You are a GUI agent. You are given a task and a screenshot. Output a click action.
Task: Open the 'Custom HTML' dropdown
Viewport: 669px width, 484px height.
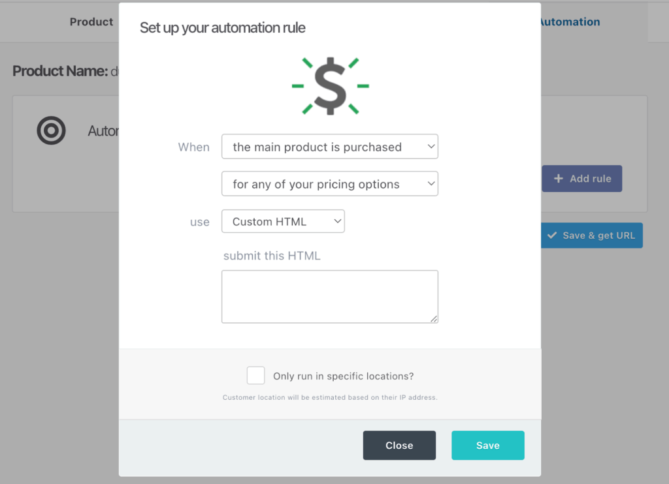283,221
